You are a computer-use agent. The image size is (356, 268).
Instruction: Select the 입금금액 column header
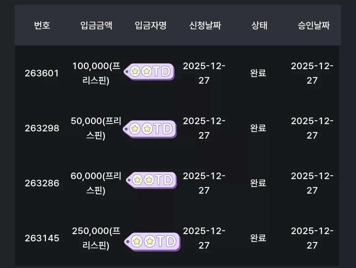(x=96, y=25)
